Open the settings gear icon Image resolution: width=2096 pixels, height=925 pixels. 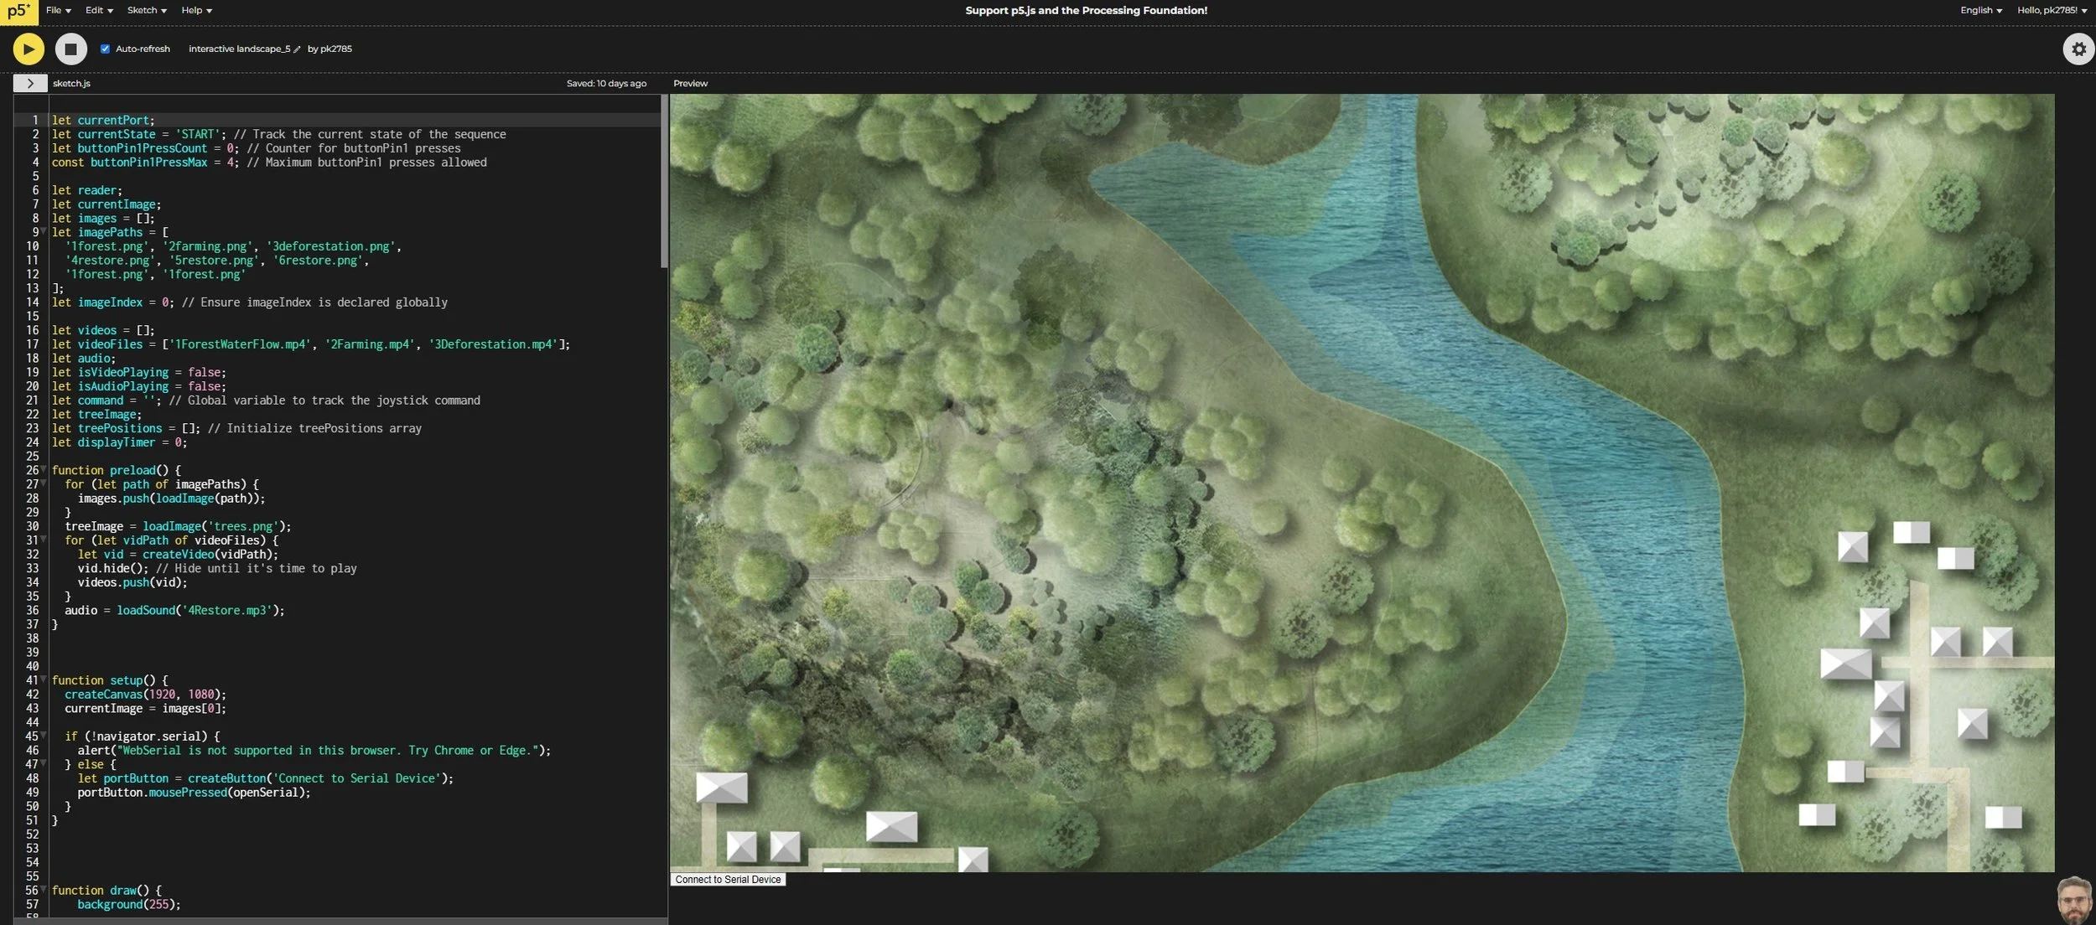coord(2078,49)
